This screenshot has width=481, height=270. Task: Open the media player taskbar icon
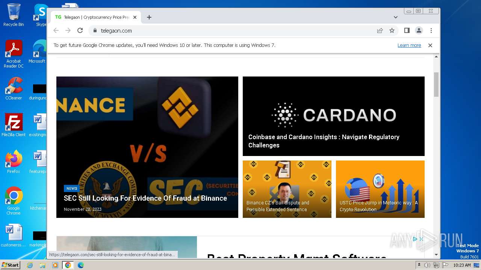[x=55, y=265]
